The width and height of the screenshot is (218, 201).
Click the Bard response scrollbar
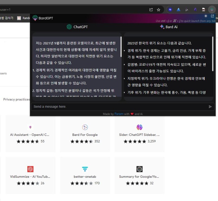point(213,54)
